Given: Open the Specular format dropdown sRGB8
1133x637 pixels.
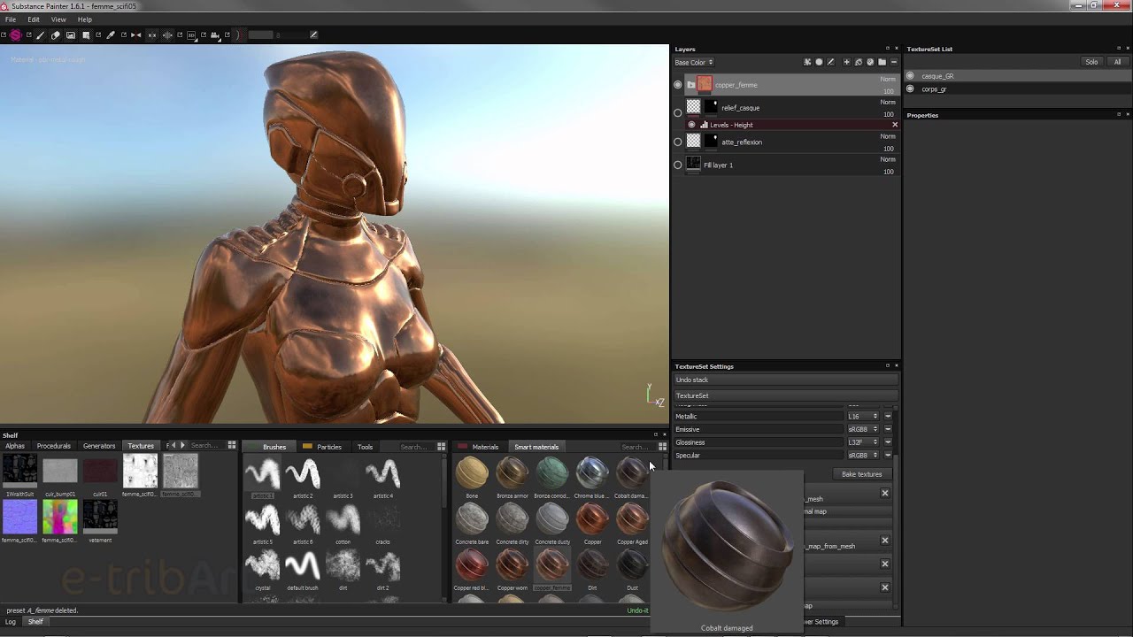Looking at the screenshot, I should click(863, 456).
